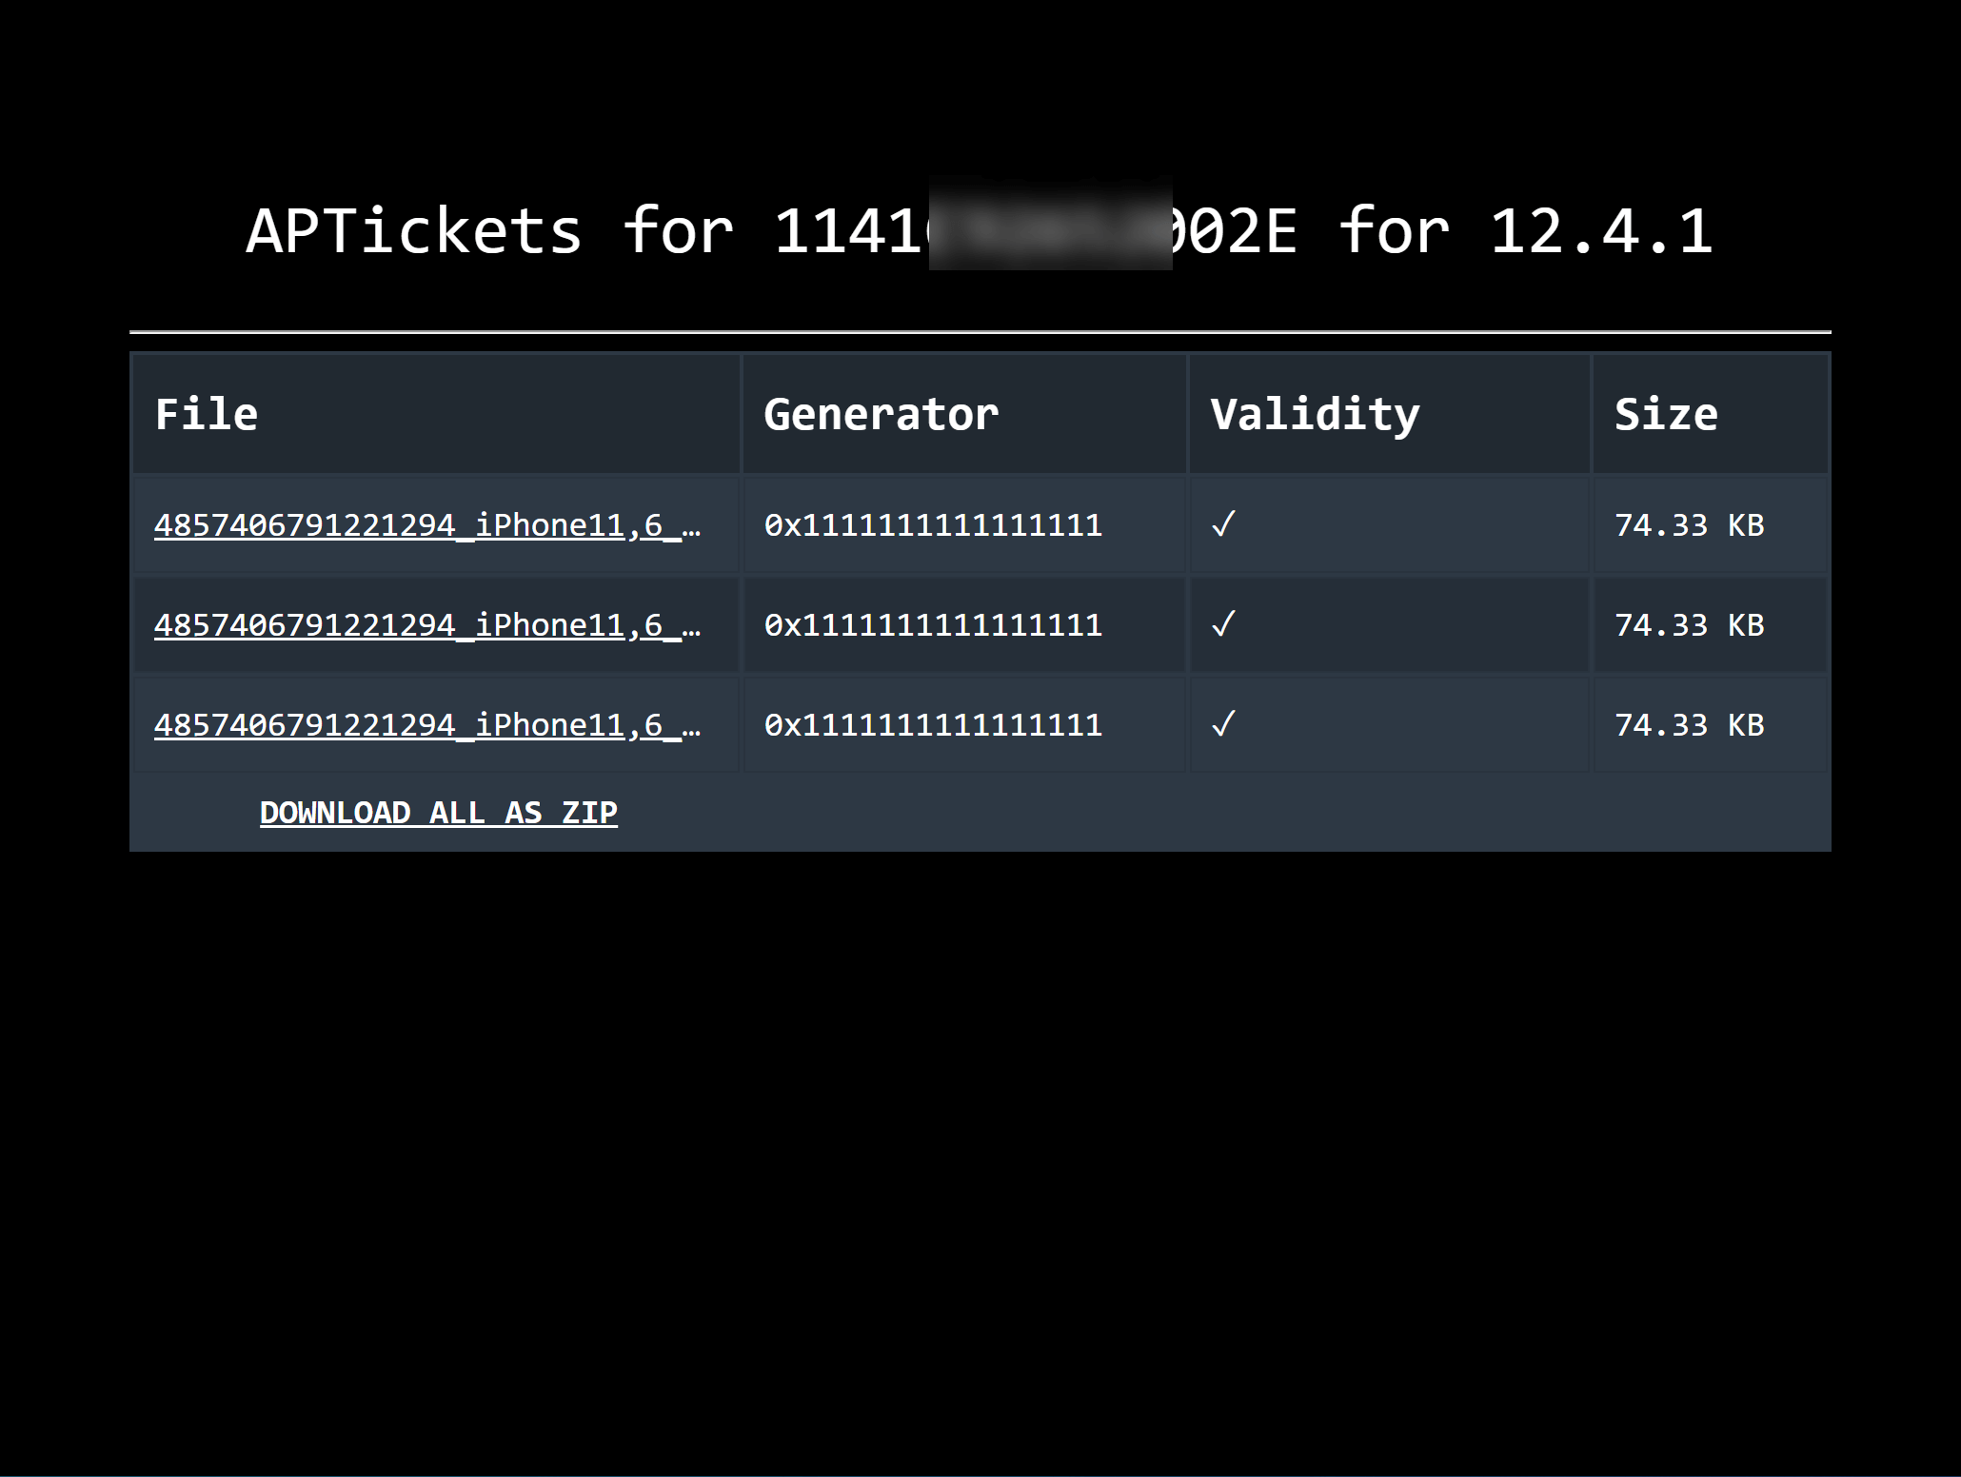1961x1477 pixels.
Task: Click the Download All As ZIP link
Action: (x=438, y=813)
